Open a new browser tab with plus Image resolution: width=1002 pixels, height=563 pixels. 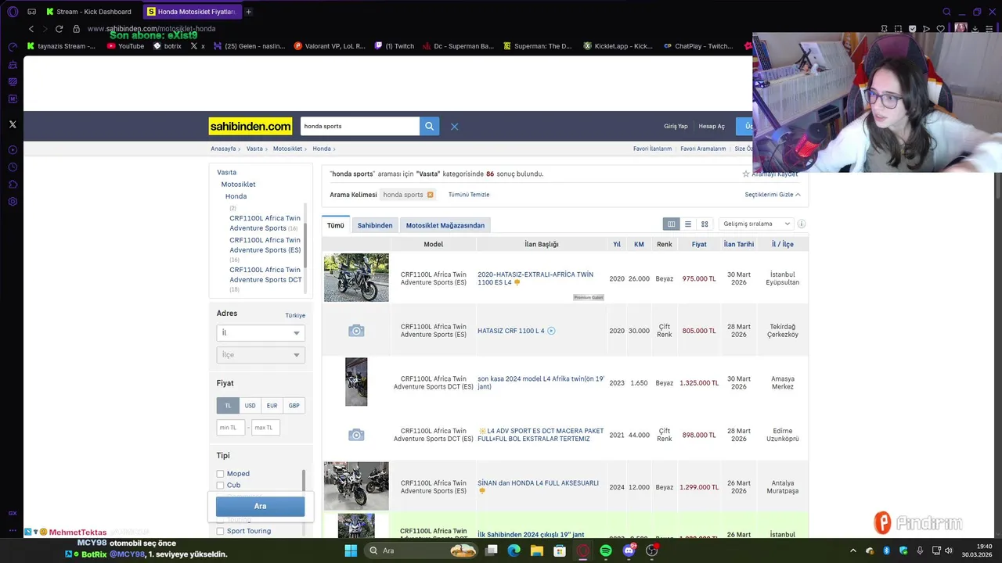tap(248, 12)
